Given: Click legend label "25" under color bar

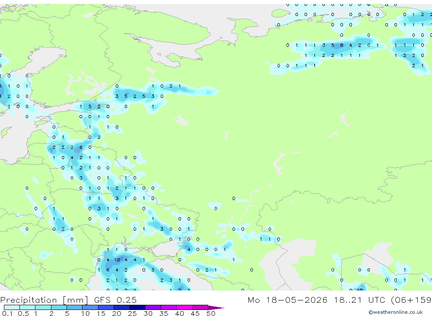Looking at the screenshot, I should click(132, 313).
